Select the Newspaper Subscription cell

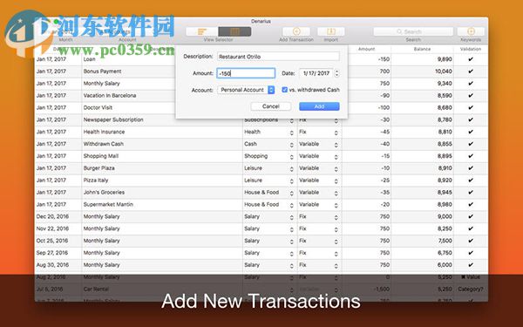(x=113, y=119)
